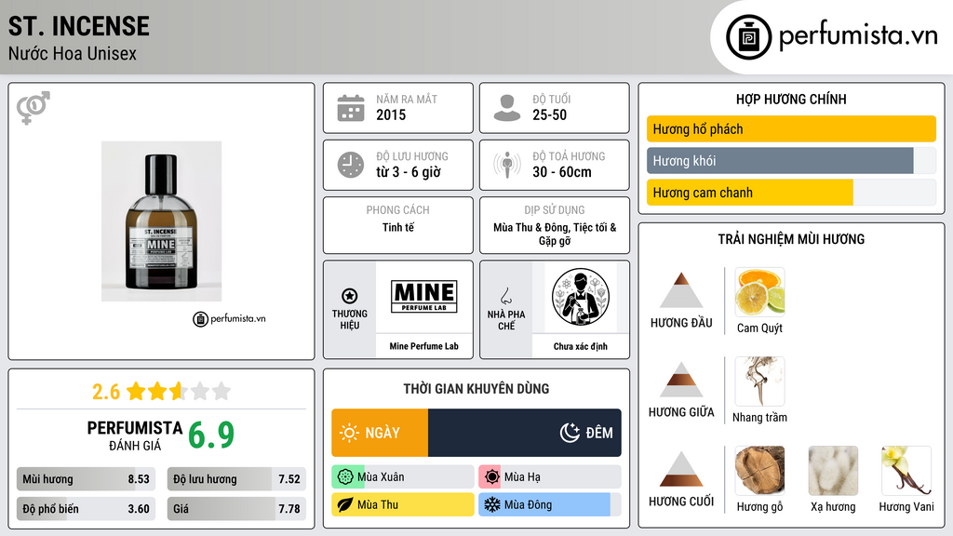Click the Hợp hương chính heading
Viewport: 953px width, 536px height.
coord(791,99)
